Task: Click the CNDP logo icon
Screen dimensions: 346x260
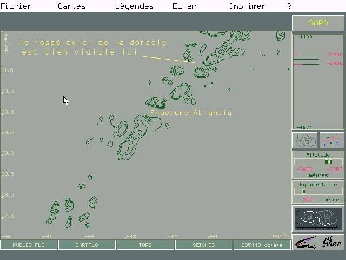Action: pyautogui.click(x=305, y=242)
